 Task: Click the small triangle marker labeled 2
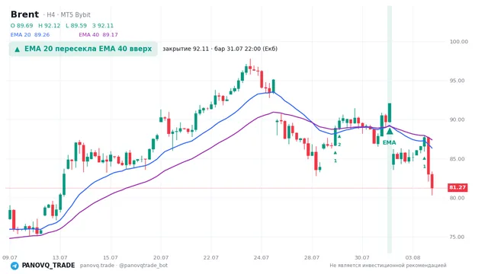pos(339,137)
